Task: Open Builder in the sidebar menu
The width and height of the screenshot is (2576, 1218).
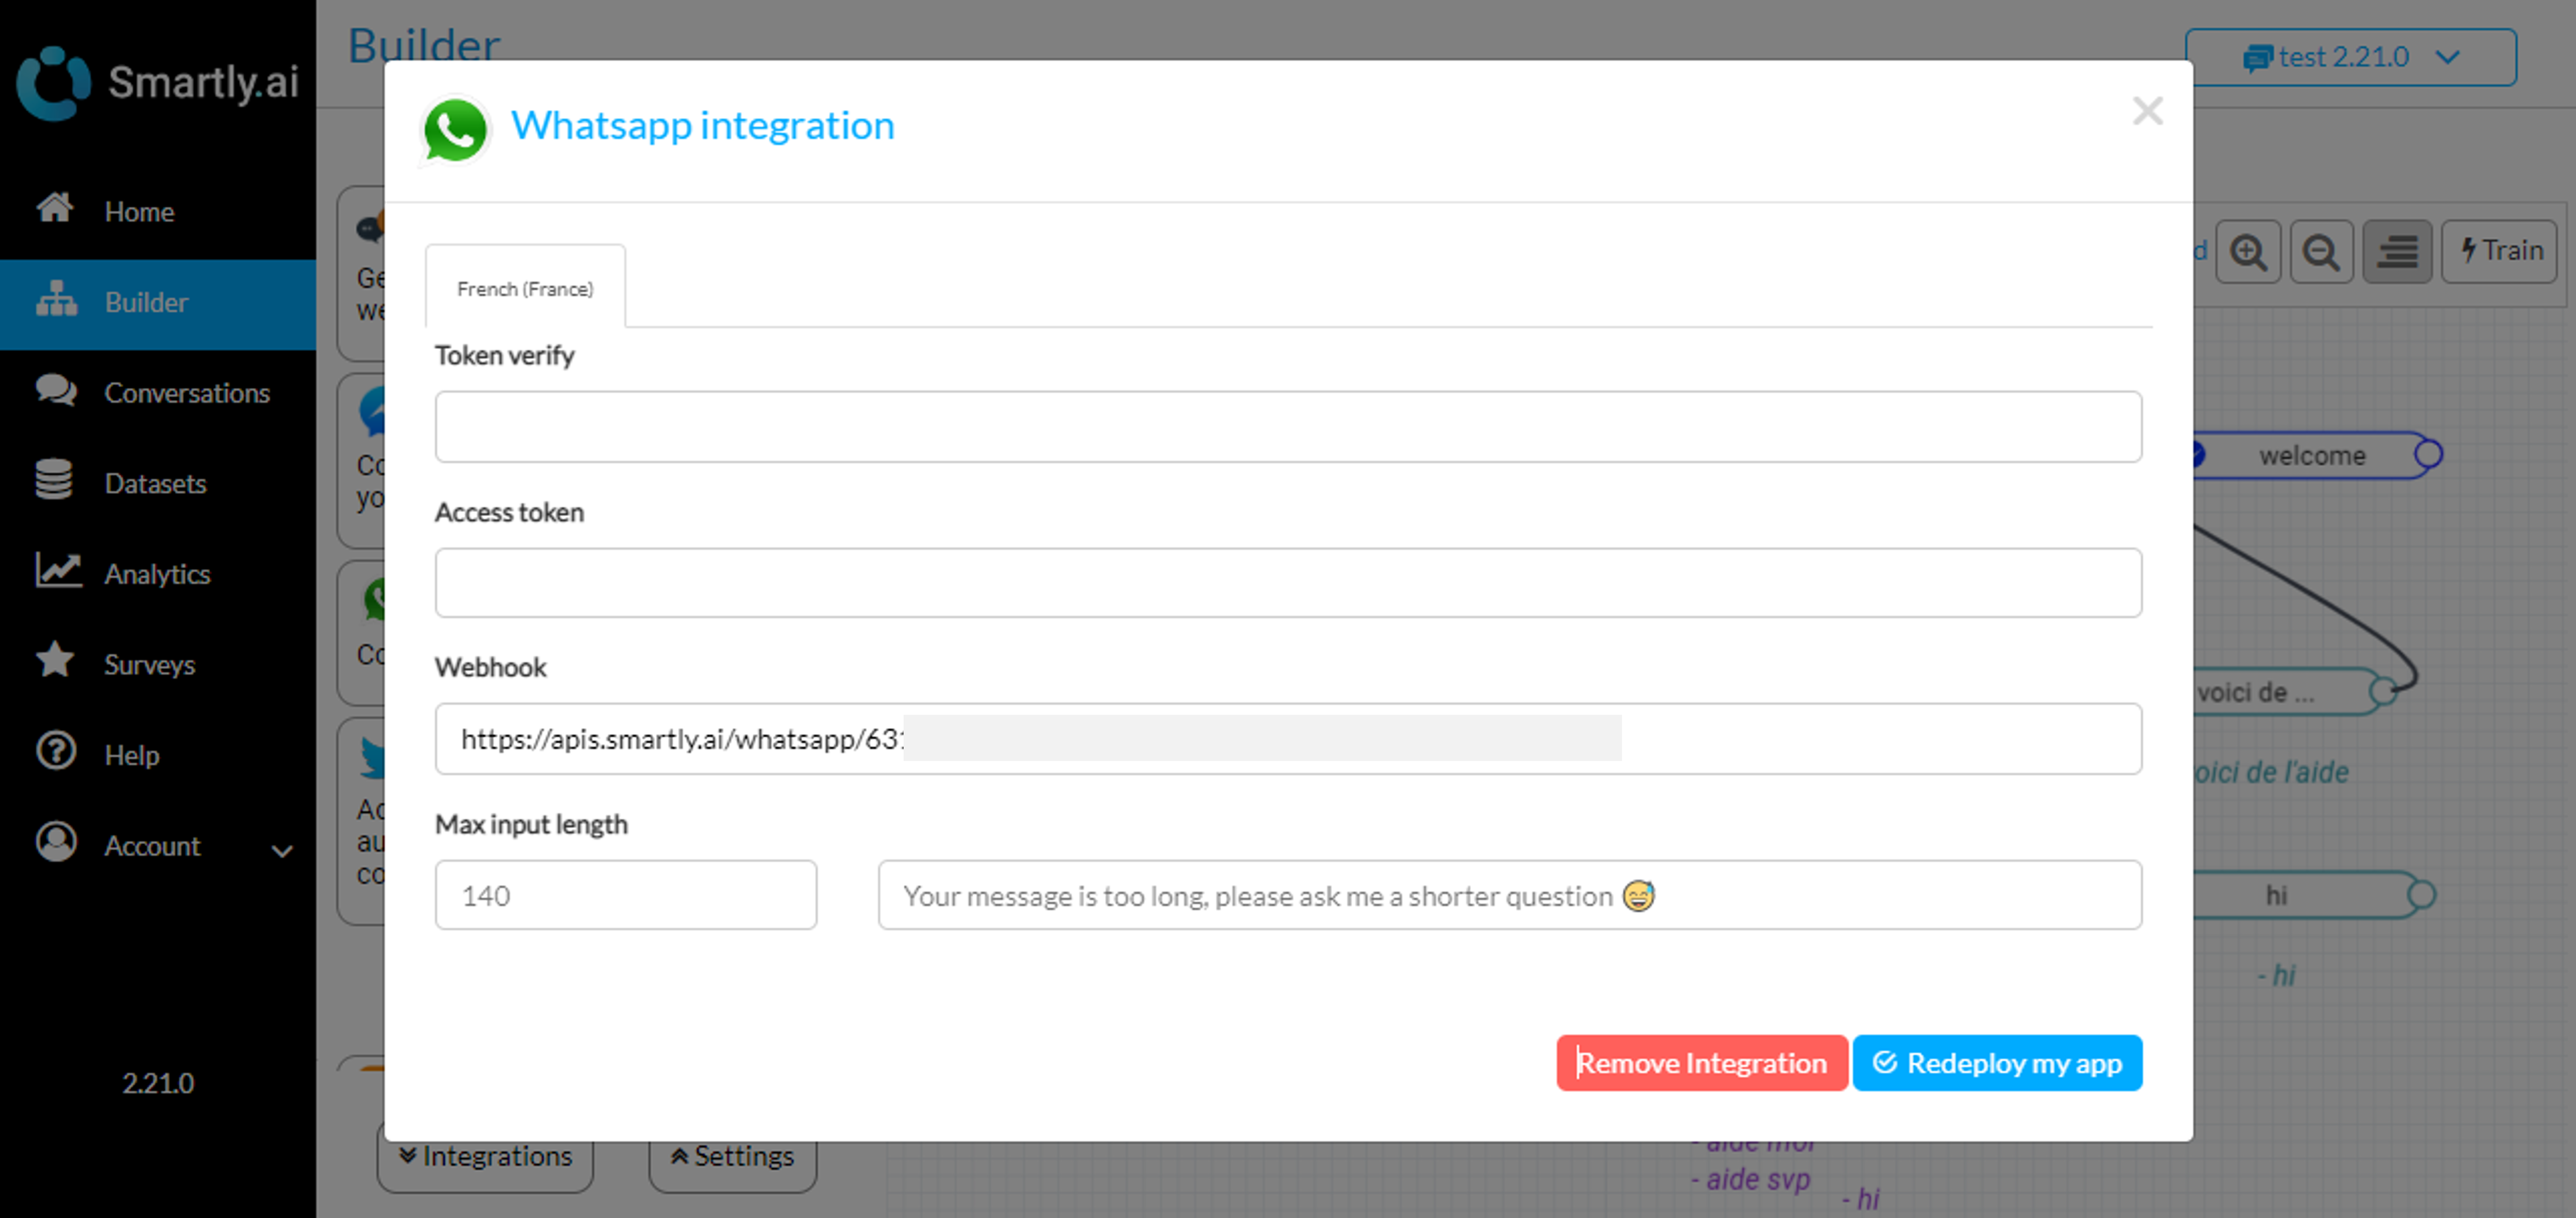Action: 146,303
